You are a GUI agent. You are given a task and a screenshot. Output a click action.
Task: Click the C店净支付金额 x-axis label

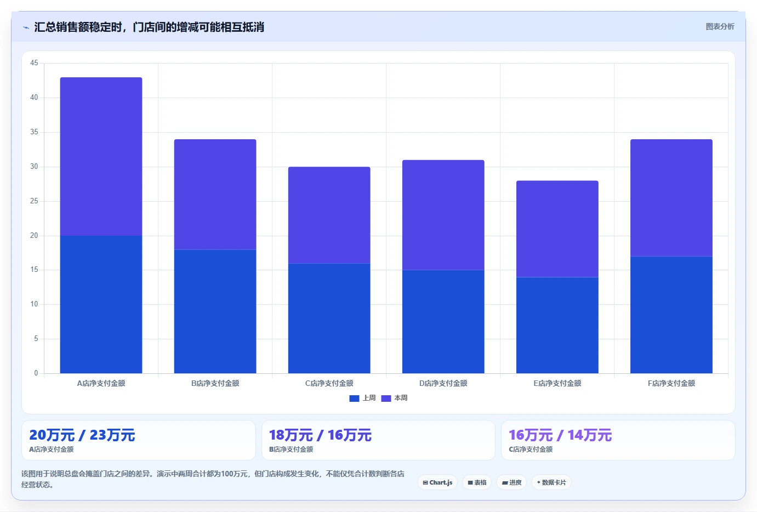(329, 383)
